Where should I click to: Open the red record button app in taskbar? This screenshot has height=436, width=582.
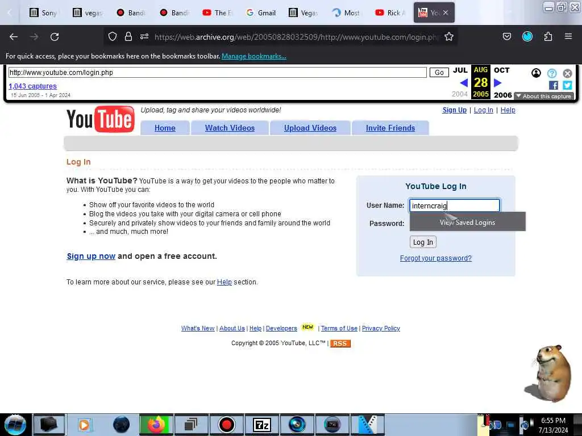[x=226, y=425]
